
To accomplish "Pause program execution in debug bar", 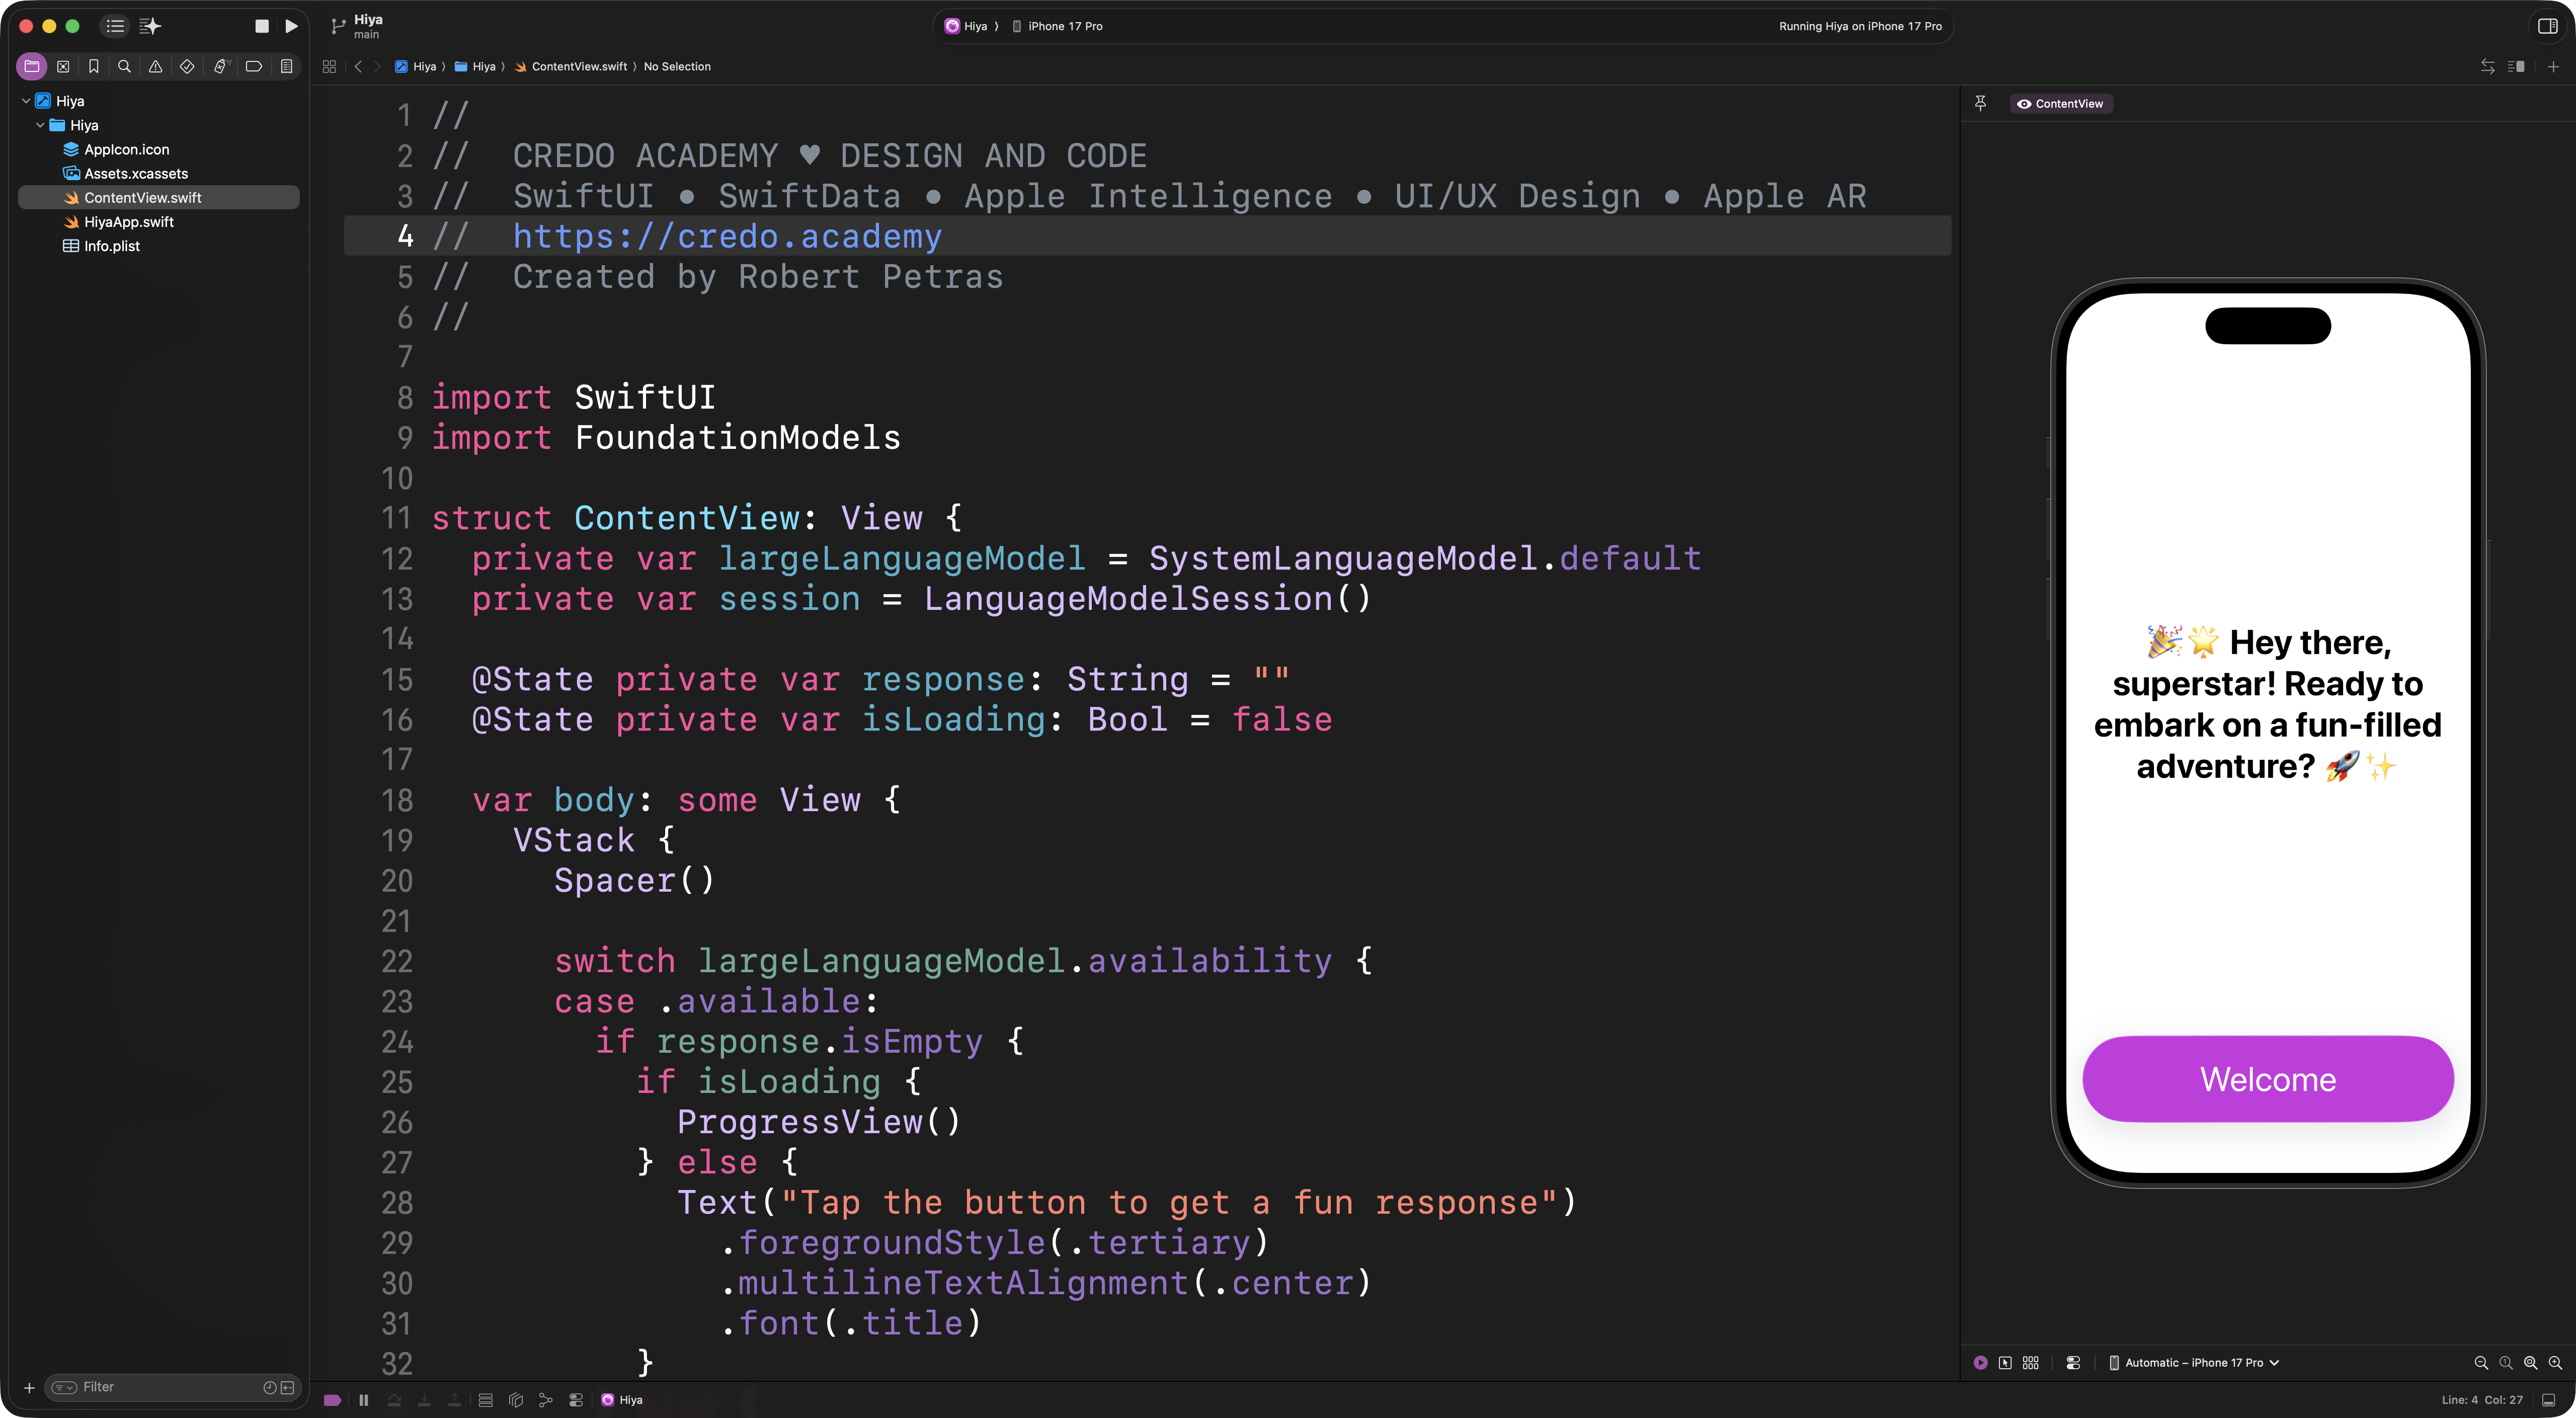I will point(364,1400).
